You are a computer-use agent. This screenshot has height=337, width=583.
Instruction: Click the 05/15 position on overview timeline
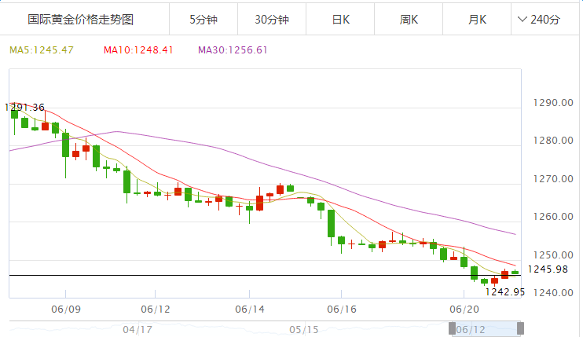click(304, 329)
